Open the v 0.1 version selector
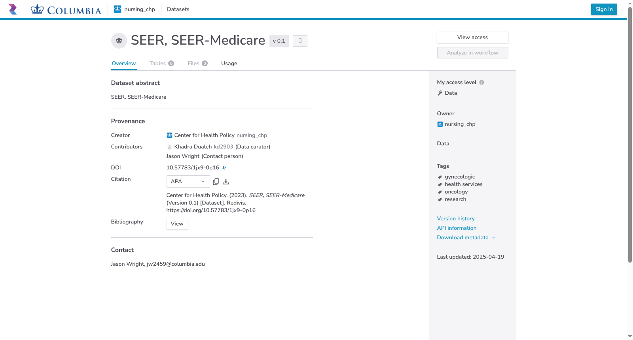This screenshot has height=340, width=633. point(279,41)
